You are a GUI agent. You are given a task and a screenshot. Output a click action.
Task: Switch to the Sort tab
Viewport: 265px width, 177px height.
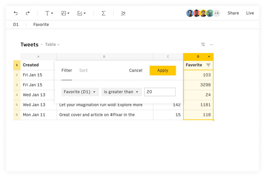tap(83, 71)
